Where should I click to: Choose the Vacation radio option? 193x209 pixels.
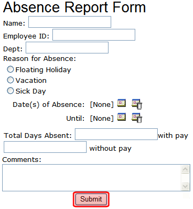pos(10,80)
